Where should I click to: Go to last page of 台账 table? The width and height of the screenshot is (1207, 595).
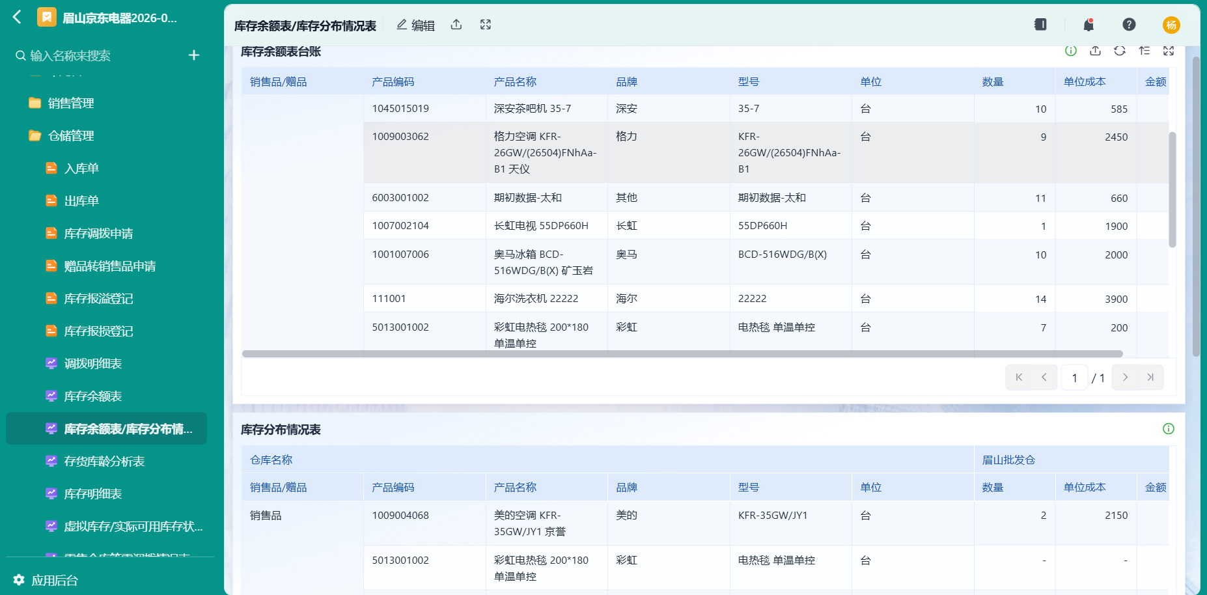1150,377
